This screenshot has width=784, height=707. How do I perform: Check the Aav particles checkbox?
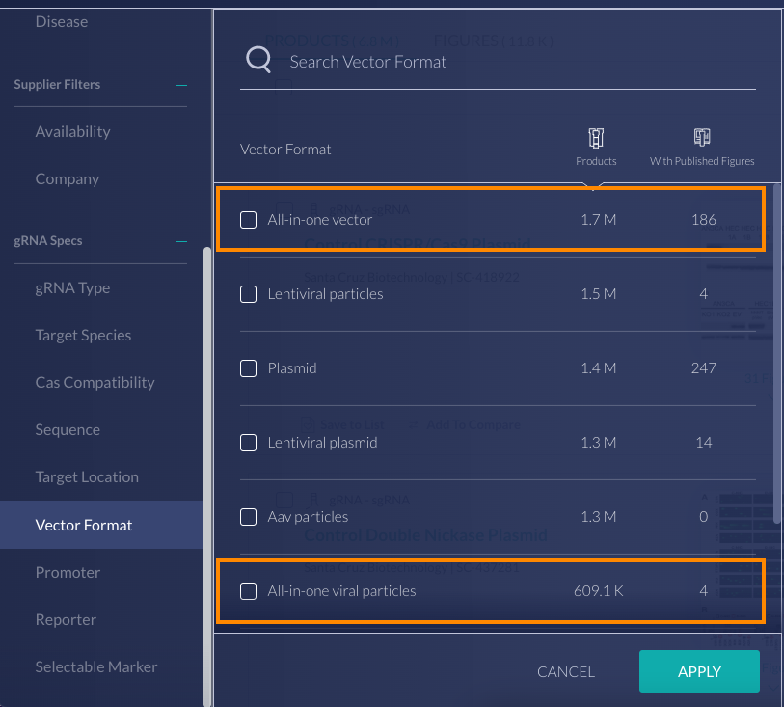pyautogui.click(x=249, y=517)
